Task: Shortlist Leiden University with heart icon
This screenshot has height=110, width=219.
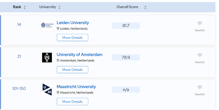Action: (200, 23)
